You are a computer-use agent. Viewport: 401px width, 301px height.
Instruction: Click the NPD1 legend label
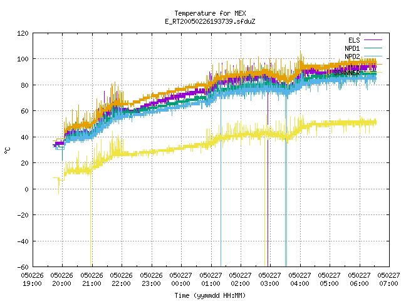coord(352,48)
